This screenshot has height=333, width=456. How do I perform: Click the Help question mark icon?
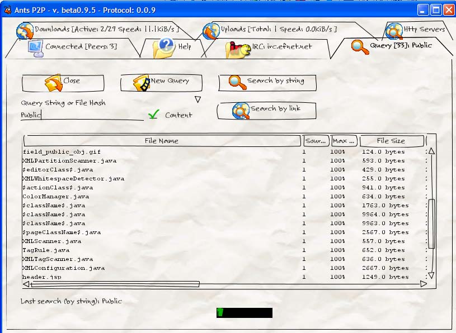pos(165,47)
